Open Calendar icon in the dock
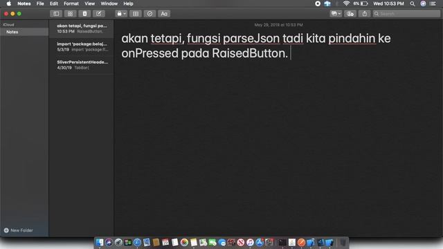The image size is (443, 249). click(165, 242)
